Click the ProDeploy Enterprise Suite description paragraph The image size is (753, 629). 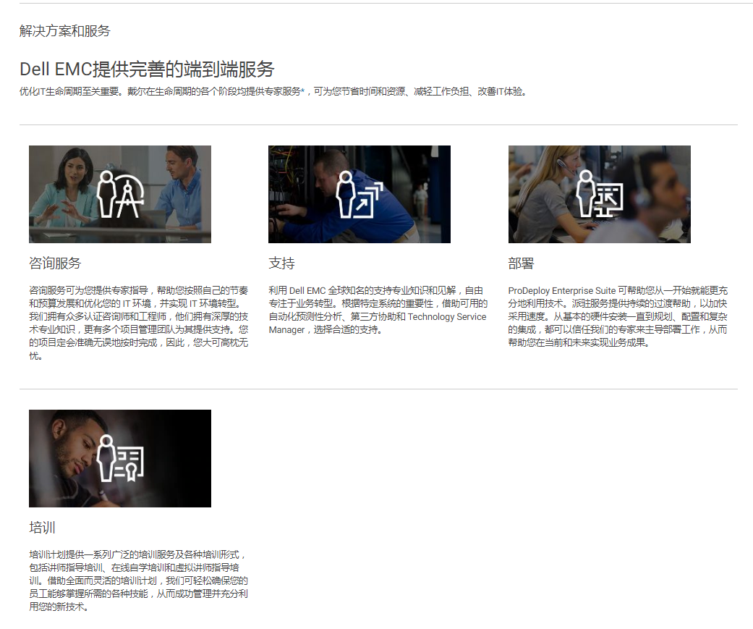pos(618,316)
